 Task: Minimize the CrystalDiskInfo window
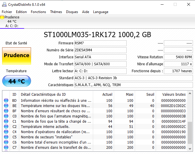click(x=162, y=4)
